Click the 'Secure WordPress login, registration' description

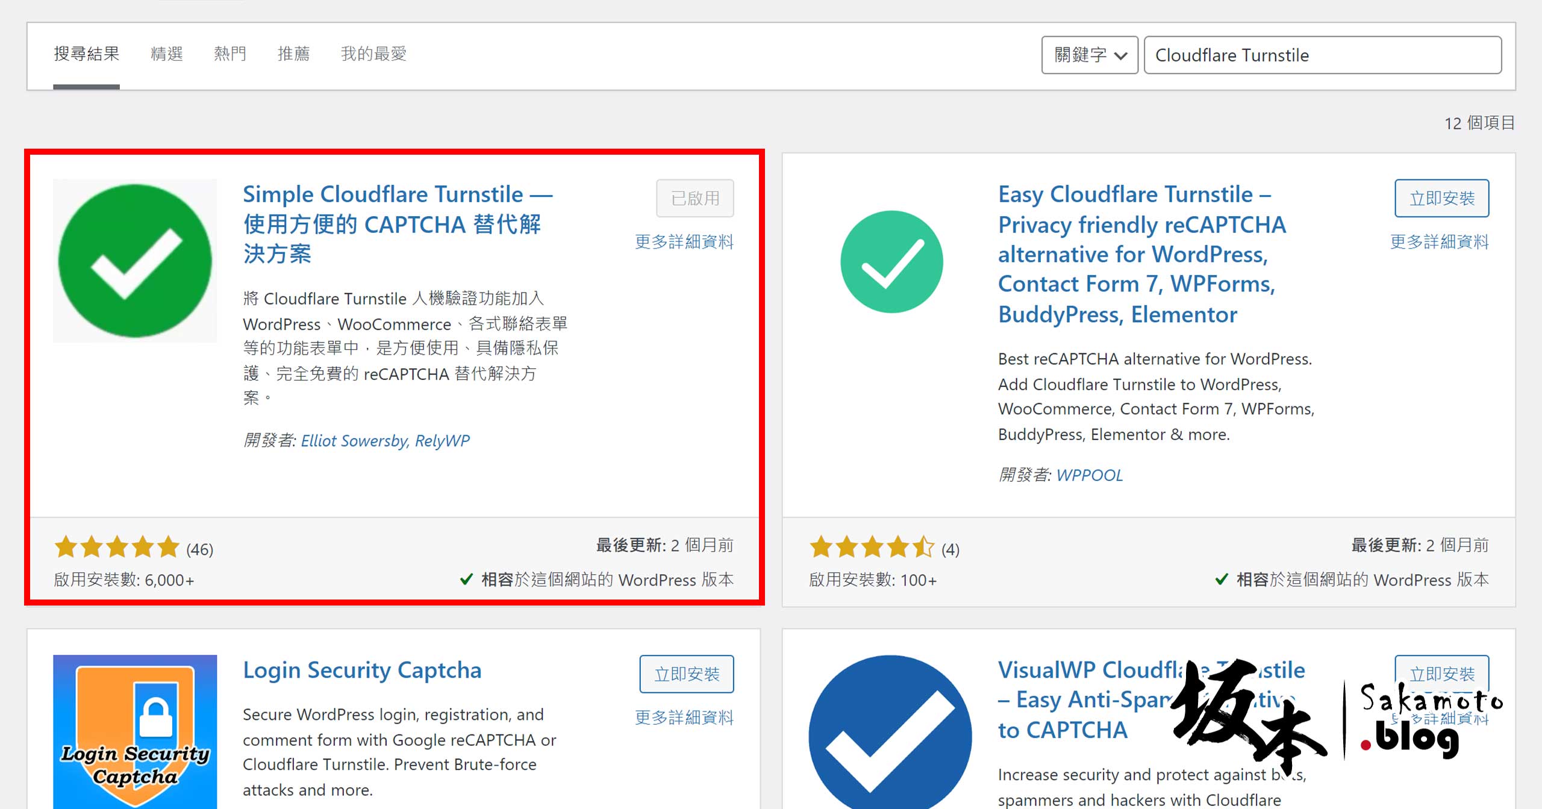[399, 752]
